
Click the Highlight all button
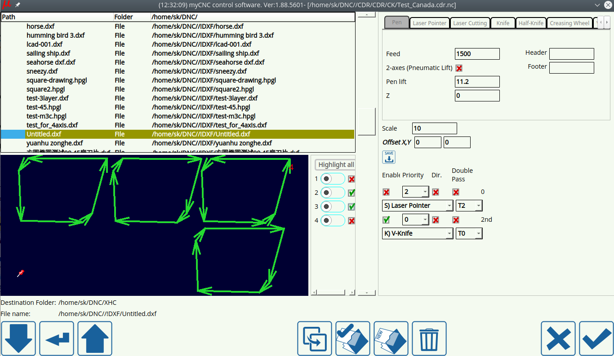tap(335, 165)
